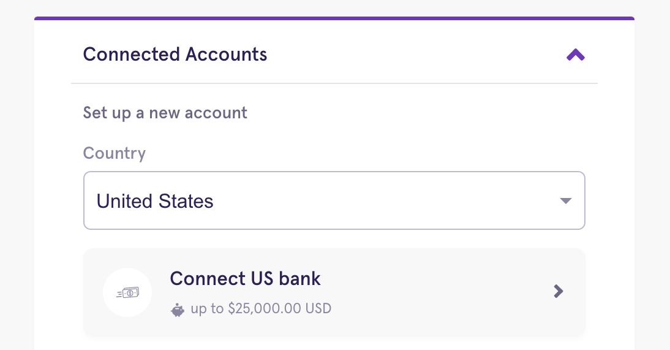The width and height of the screenshot is (670, 350).
Task: Click the word Accounts in the heading
Action: click(226, 55)
